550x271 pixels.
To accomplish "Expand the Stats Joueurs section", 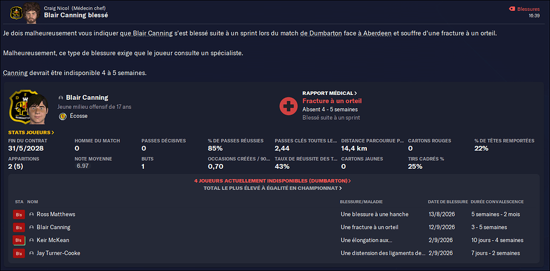I will (x=31, y=132).
